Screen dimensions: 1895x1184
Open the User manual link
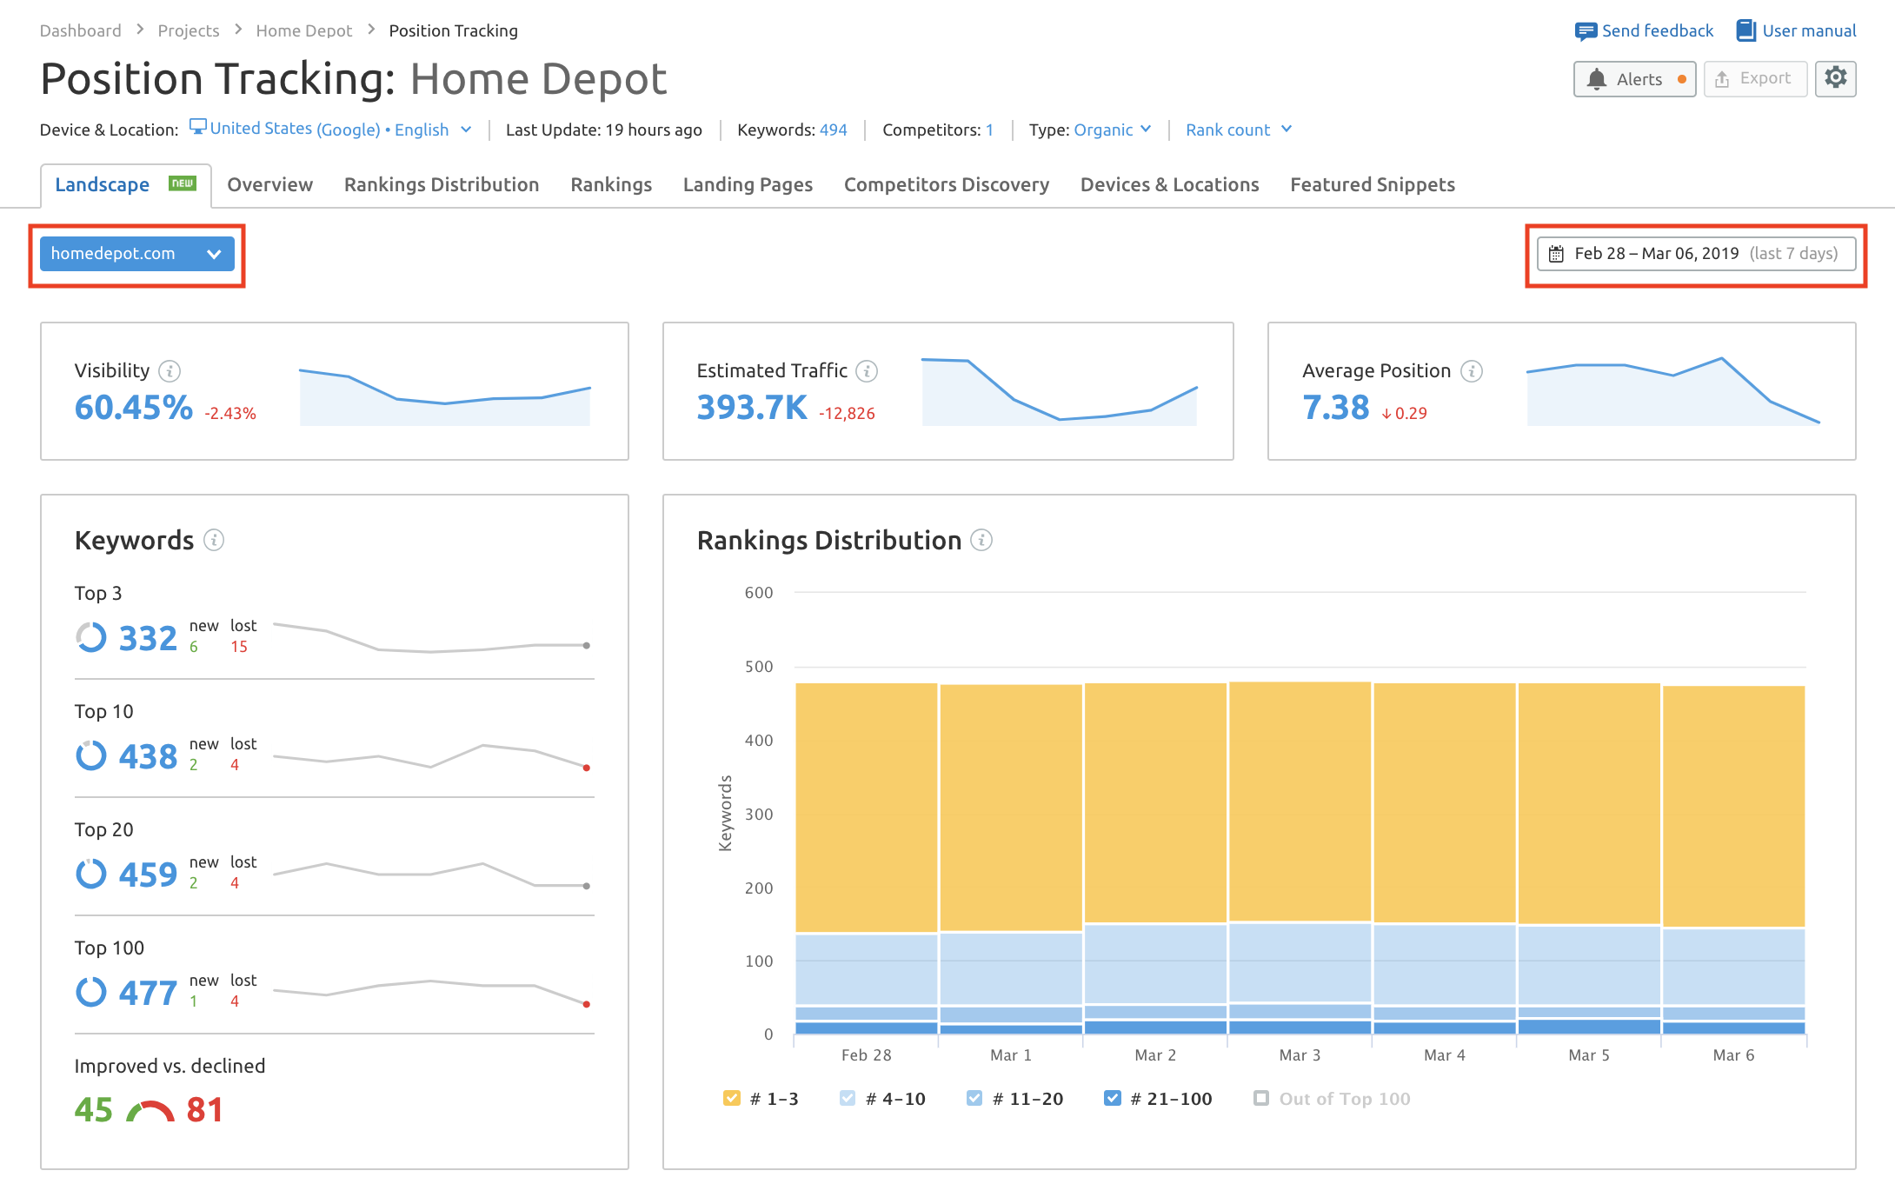[x=1796, y=30]
